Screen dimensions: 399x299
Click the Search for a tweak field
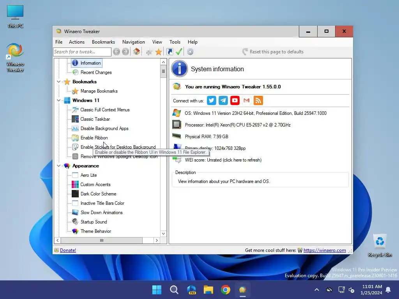coord(82,52)
